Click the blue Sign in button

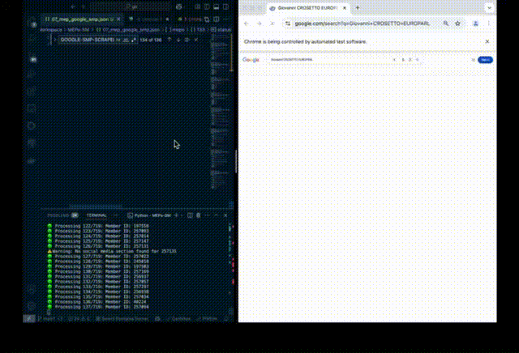(485, 60)
